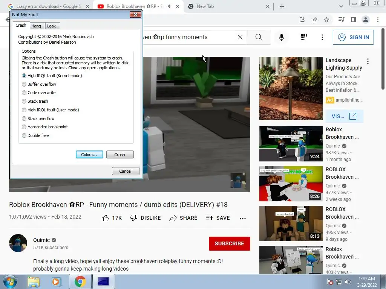Image resolution: width=386 pixels, height=289 pixels.
Task: Open YouTube settings three-dot menu
Action: (322, 37)
